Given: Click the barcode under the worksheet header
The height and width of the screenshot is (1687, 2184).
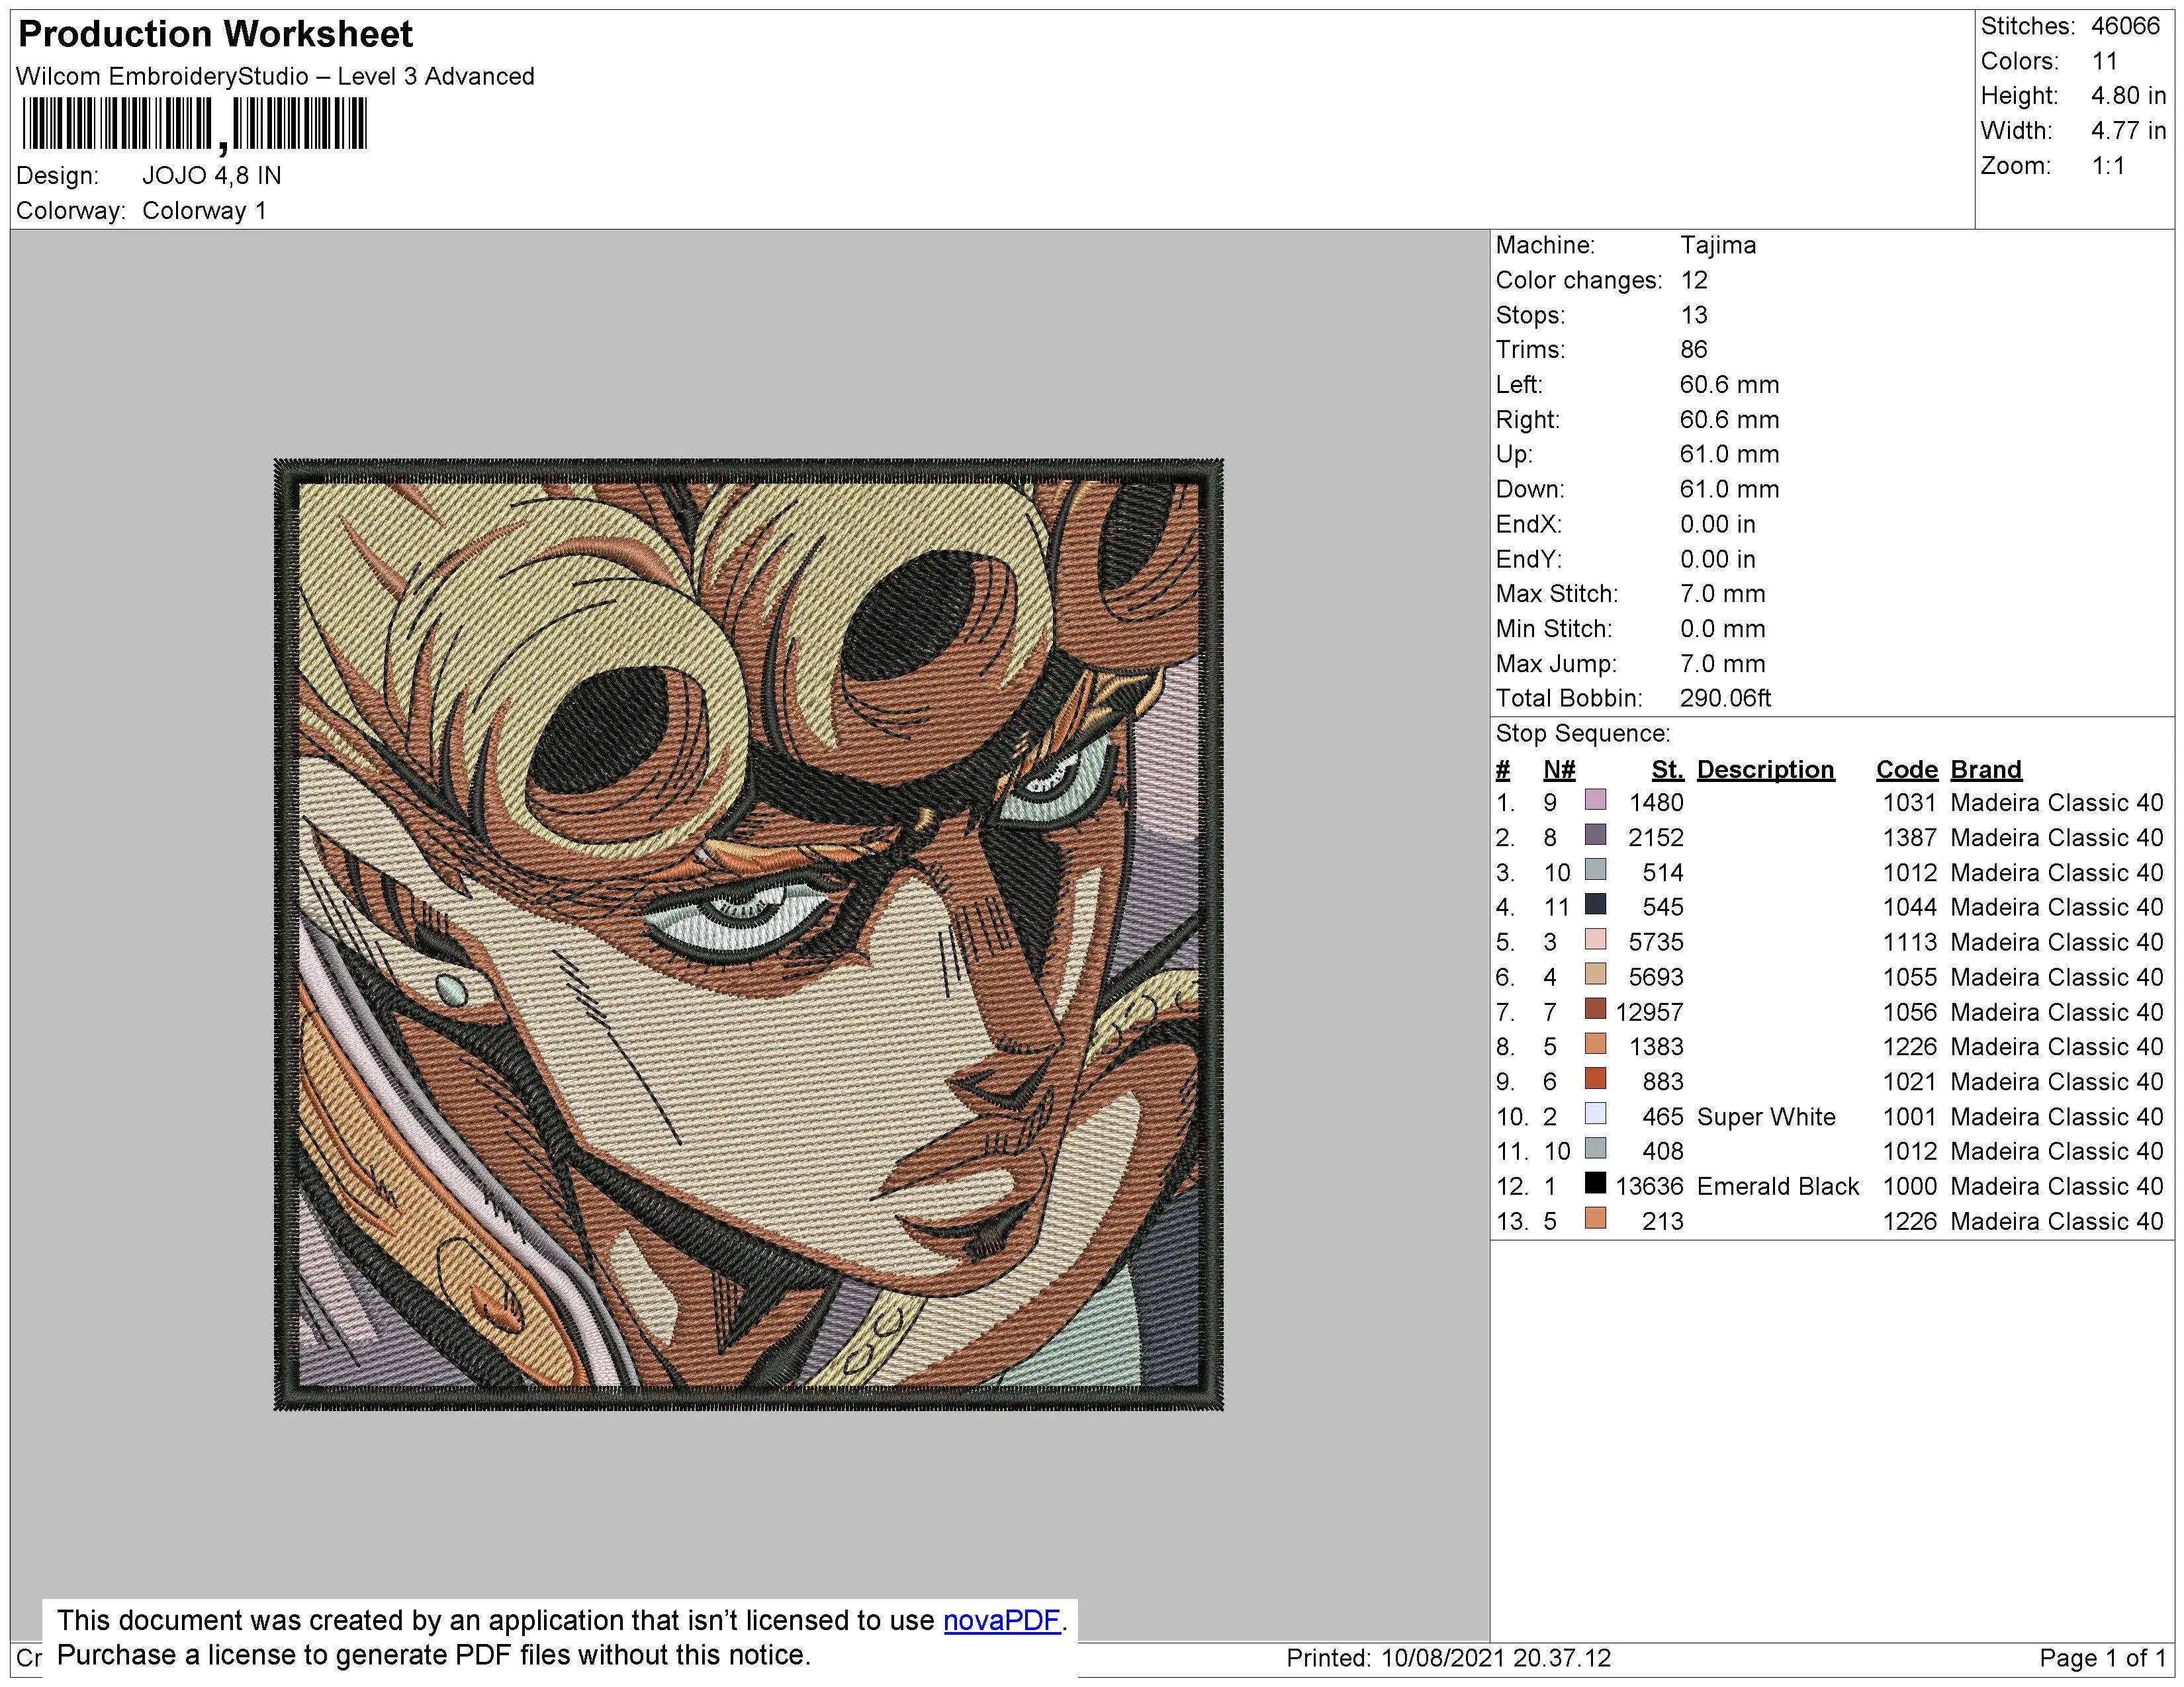Looking at the screenshot, I should click(x=195, y=125).
